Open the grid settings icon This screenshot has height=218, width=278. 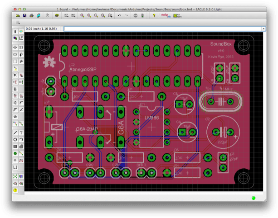tap(18, 23)
